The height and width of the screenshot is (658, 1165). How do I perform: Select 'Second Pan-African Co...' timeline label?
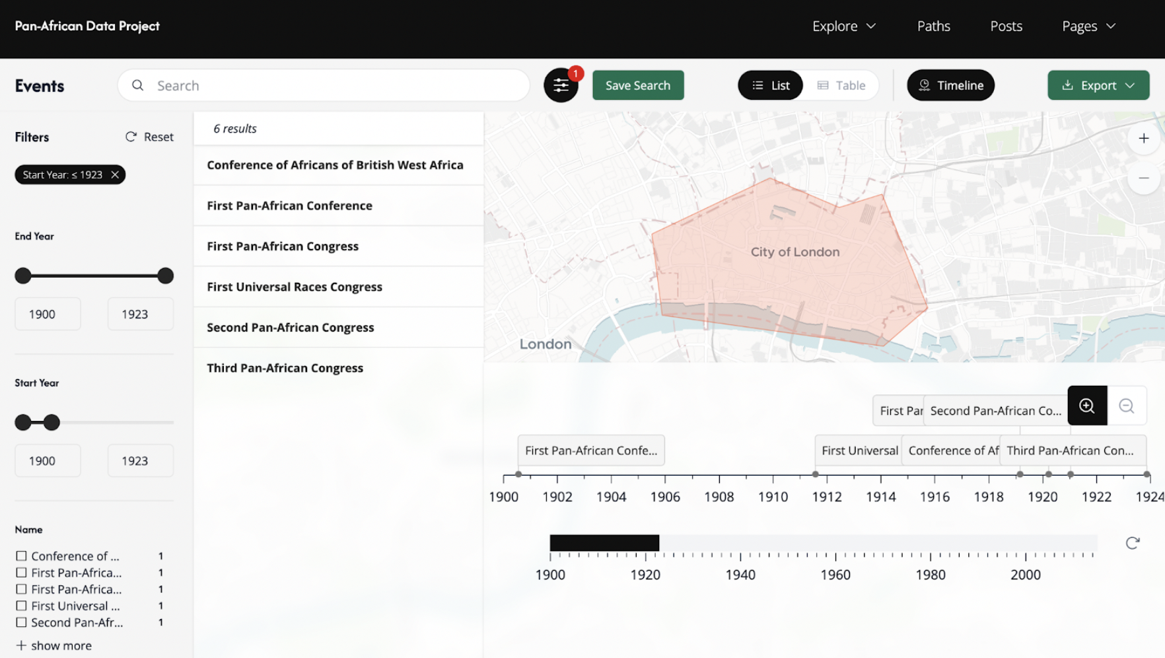pyautogui.click(x=995, y=410)
